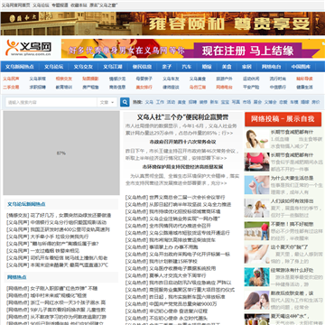Open the 网络热点 section header

(17, 277)
